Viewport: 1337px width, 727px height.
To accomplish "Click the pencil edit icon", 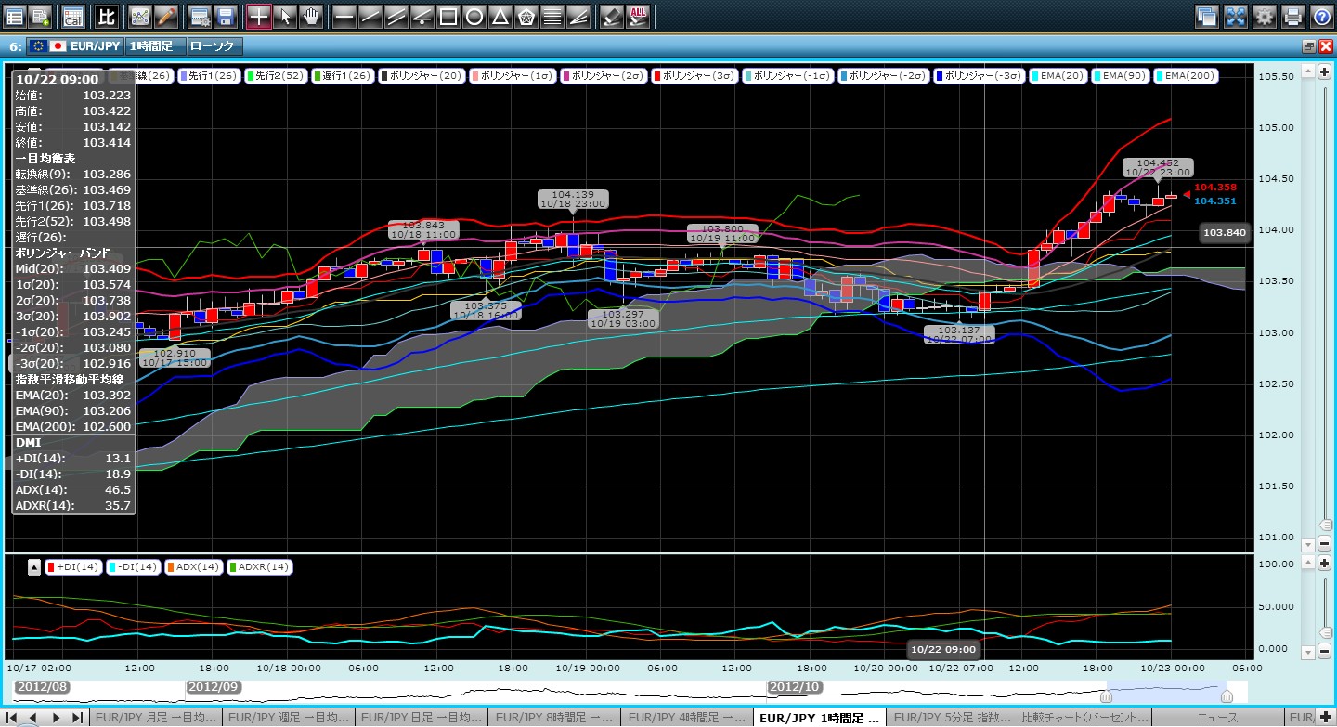I will (165, 16).
